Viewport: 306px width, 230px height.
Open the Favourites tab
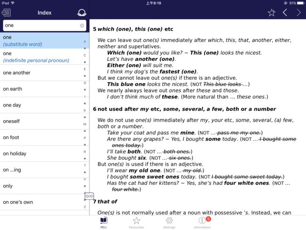click(x=137, y=222)
